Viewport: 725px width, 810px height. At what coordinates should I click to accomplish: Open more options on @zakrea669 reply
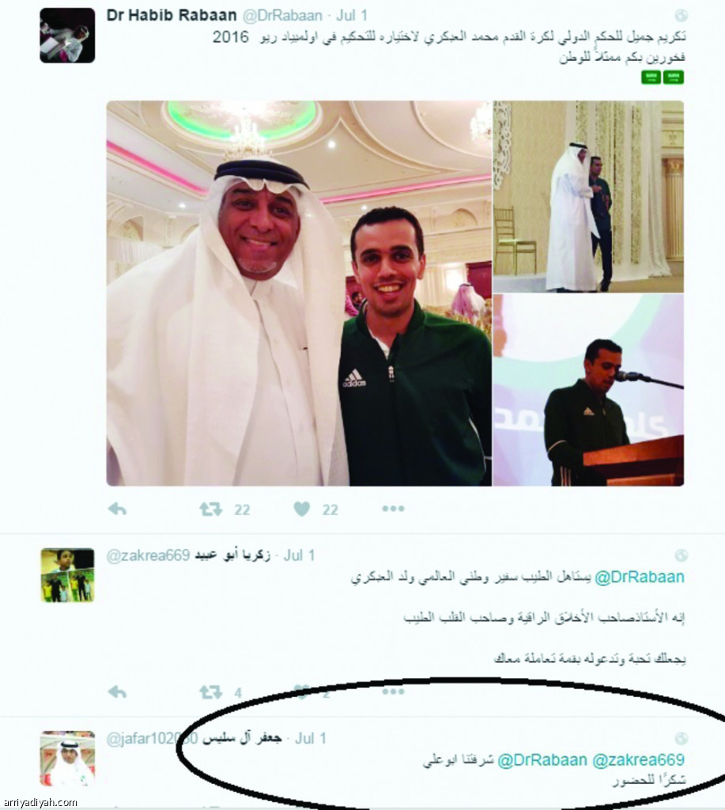coord(393,691)
